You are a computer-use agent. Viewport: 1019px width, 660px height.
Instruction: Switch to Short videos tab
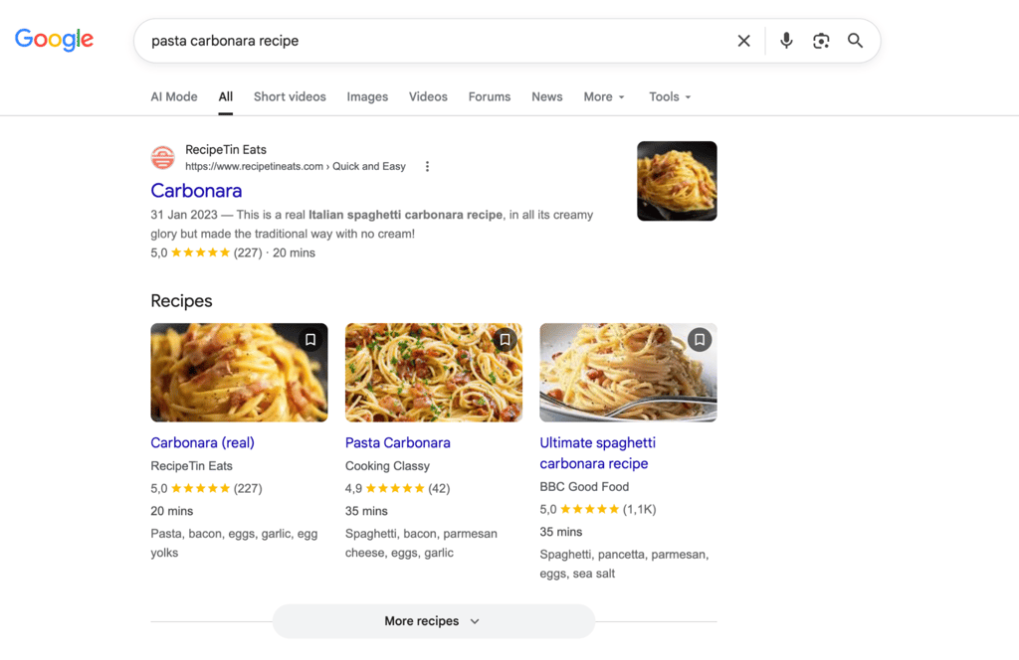[290, 96]
